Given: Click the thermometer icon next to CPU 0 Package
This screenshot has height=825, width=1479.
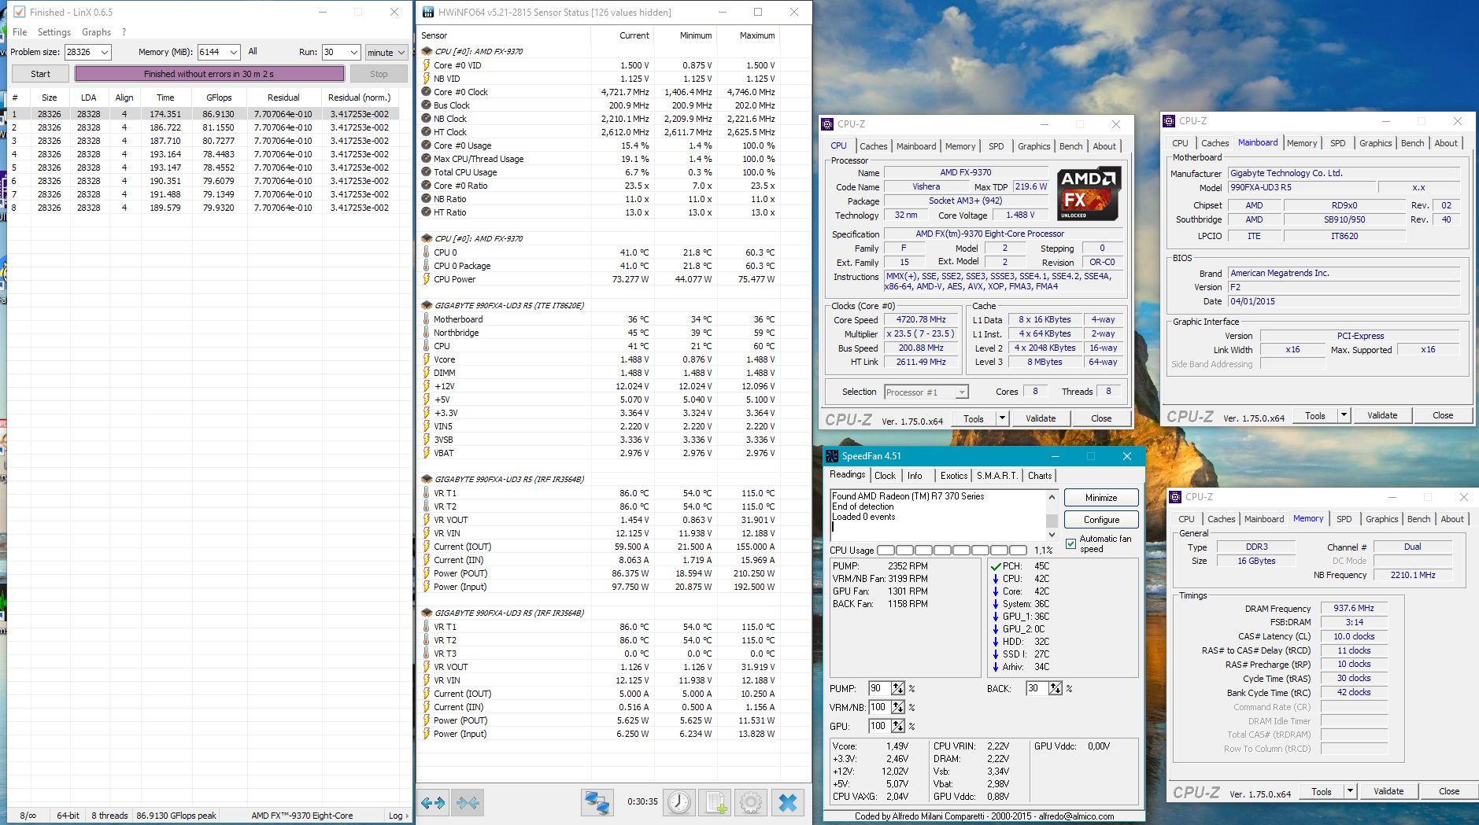Looking at the screenshot, I should point(427,266).
